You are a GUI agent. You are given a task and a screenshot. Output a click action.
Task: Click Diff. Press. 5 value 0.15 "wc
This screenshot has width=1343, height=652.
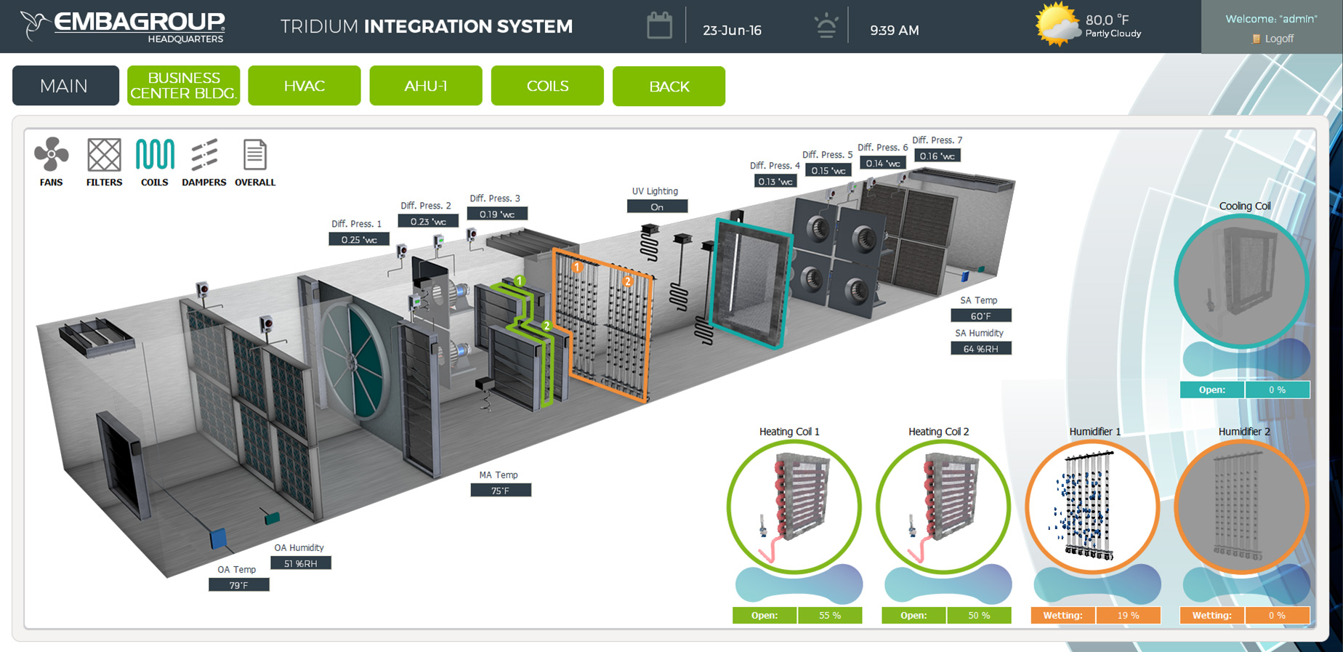pyautogui.click(x=828, y=170)
